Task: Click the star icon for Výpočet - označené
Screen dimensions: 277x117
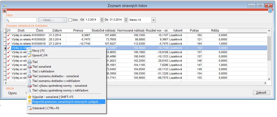Action: click(30, 97)
